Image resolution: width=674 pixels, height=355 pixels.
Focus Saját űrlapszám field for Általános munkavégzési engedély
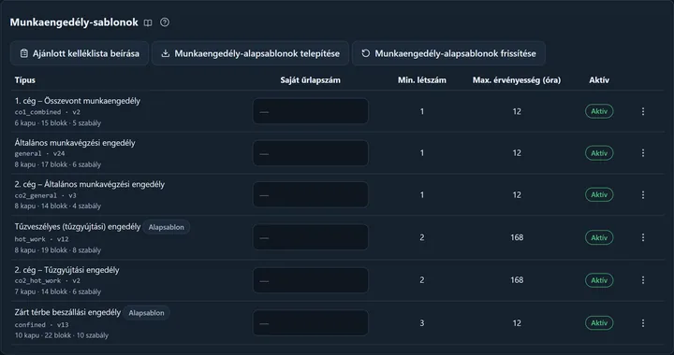(311, 153)
